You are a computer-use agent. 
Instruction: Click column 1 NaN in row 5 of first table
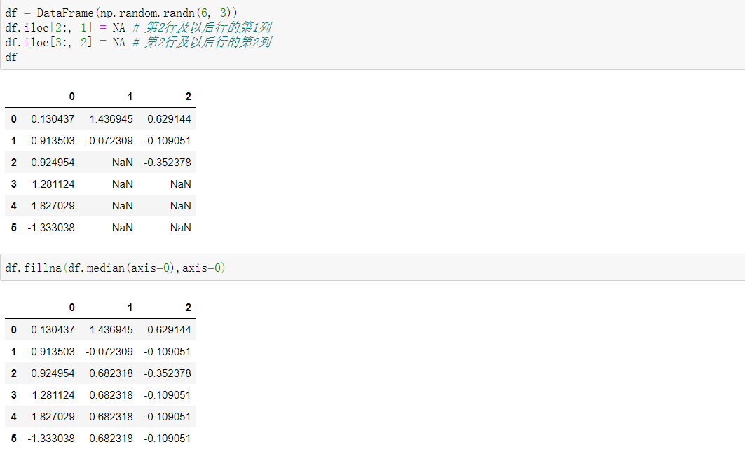pos(123,228)
